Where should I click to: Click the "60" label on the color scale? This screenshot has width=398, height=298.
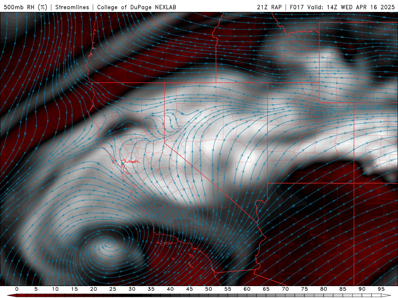[247, 289]
